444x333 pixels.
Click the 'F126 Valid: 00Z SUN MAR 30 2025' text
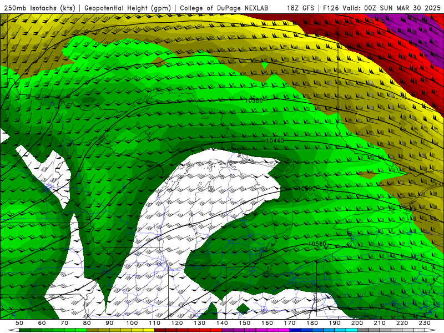382,8
